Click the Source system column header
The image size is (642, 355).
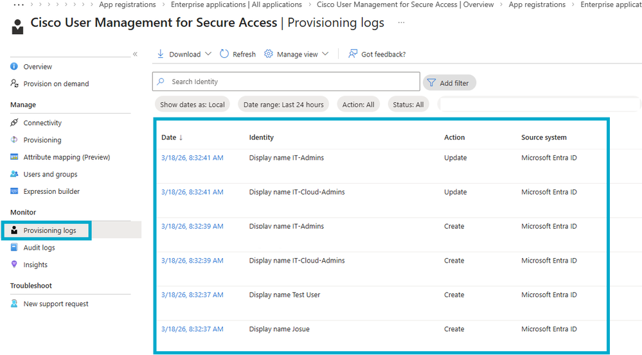(544, 137)
